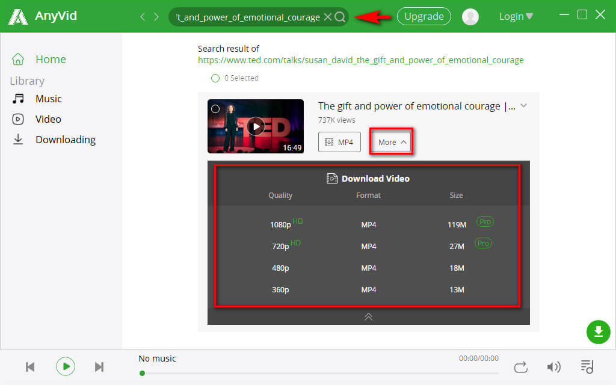616x385 pixels.
Task: Run the search with the magnifier icon
Action: [x=340, y=17]
